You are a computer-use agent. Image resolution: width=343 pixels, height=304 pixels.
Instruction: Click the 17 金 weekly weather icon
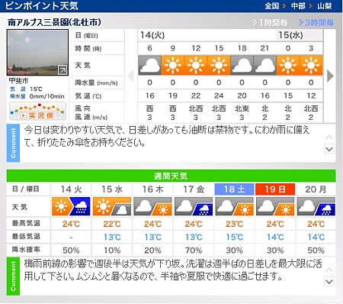pyautogui.click(x=194, y=206)
